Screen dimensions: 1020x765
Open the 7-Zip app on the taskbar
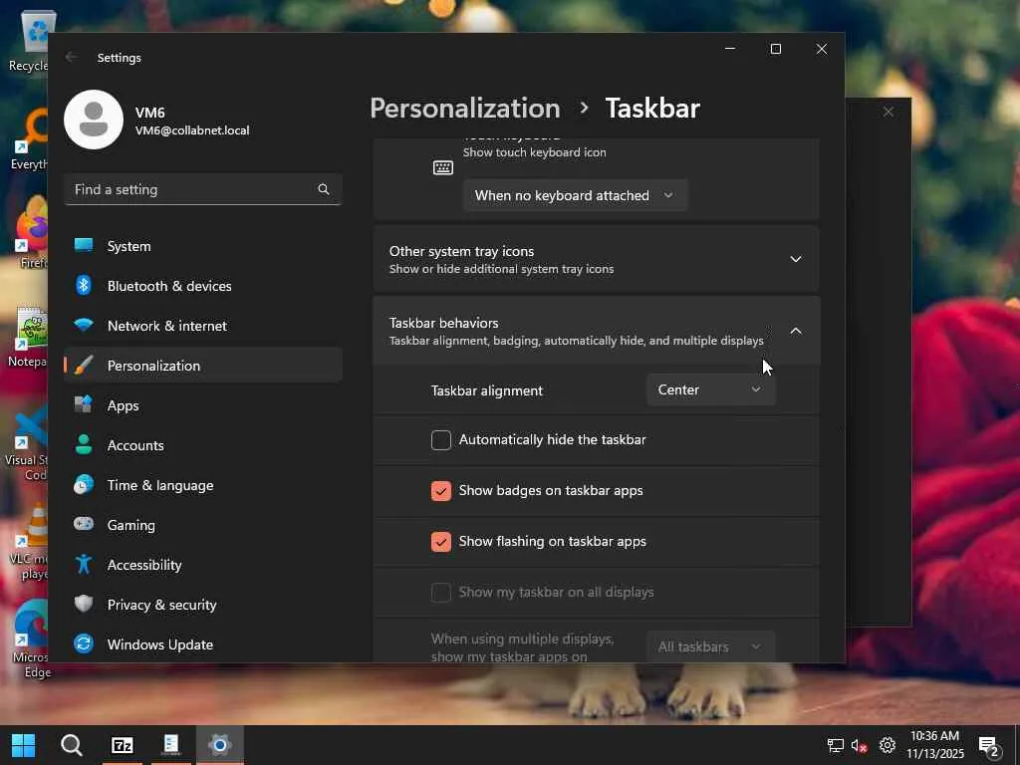pos(123,745)
